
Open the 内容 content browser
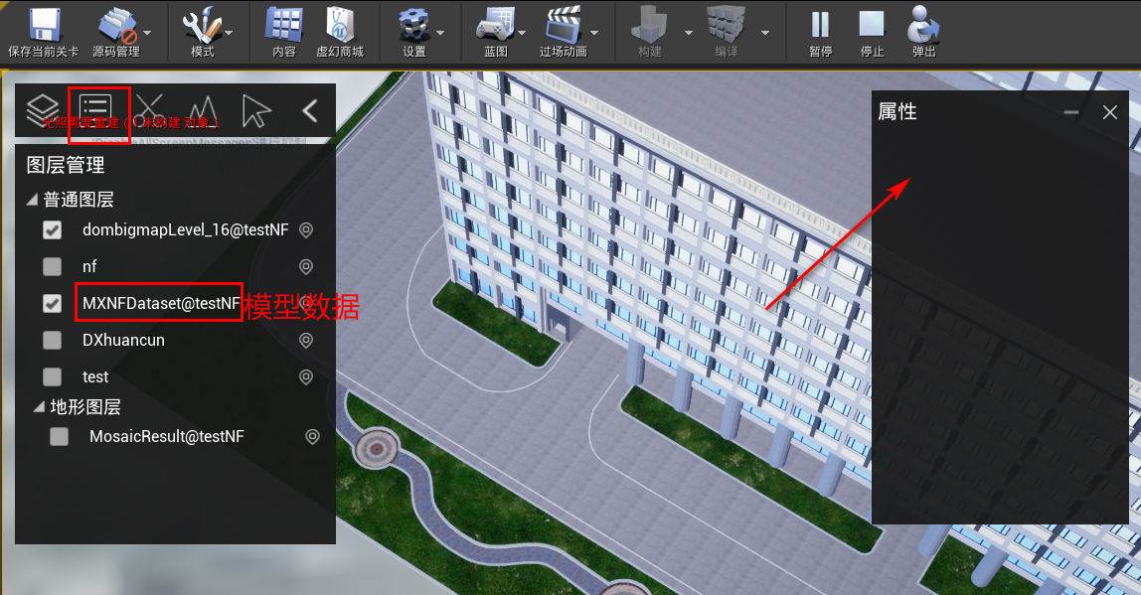pyautogui.click(x=284, y=32)
